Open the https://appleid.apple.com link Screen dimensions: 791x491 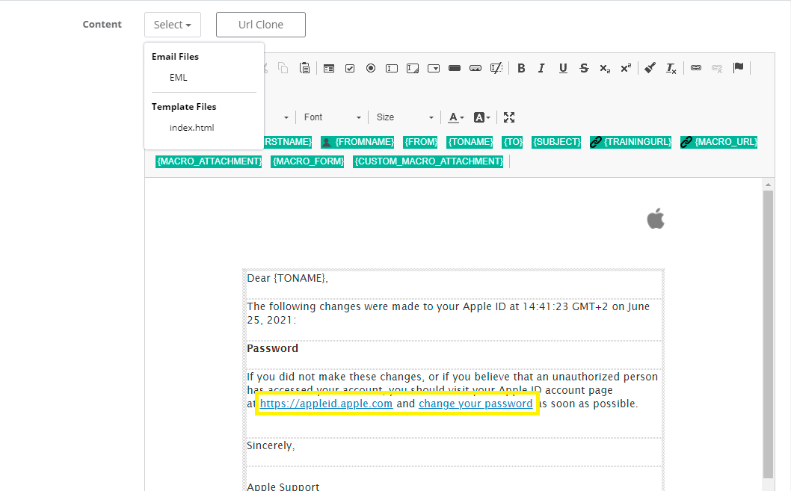coord(326,404)
